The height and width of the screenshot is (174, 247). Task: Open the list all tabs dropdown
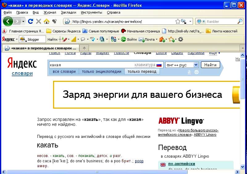click(243, 48)
